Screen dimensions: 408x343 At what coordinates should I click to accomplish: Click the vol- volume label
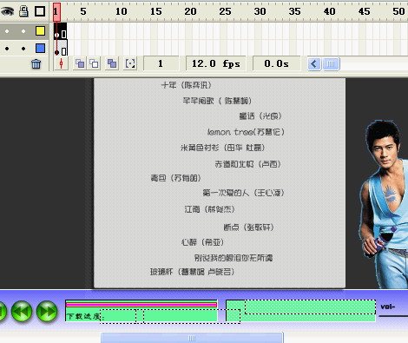[387, 307]
